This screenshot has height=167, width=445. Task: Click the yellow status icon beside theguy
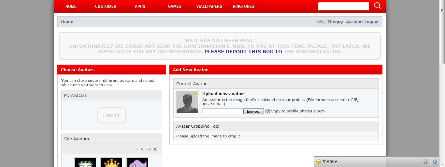(x=319, y=161)
